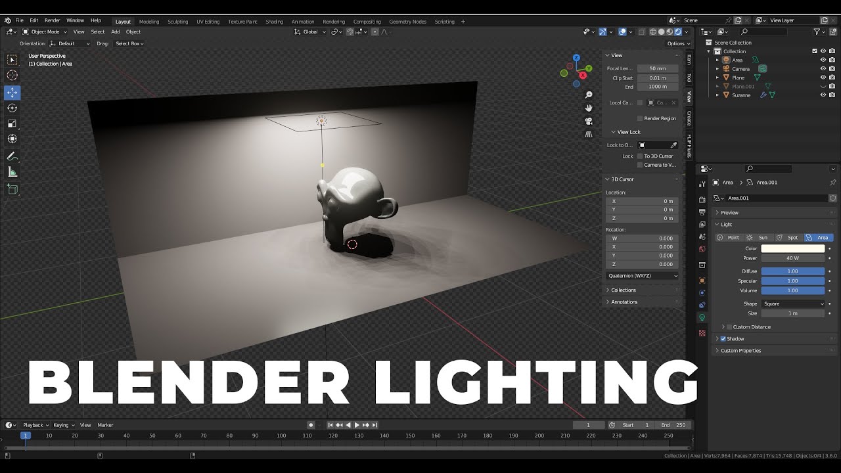
Task: Hide the Area light in the outliner
Action: (823, 60)
